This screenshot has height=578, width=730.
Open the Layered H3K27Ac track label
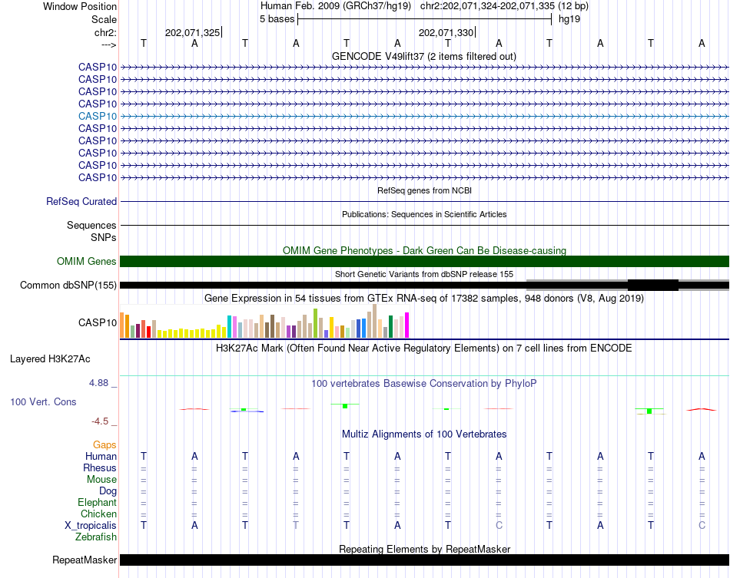click(50, 359)
